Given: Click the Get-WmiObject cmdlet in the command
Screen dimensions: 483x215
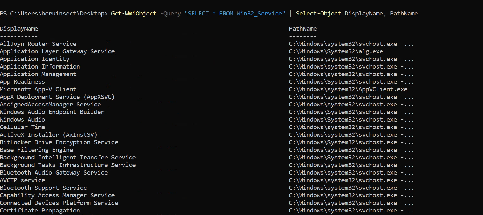Looking at the screenshot, I should (x=134, y=14).
